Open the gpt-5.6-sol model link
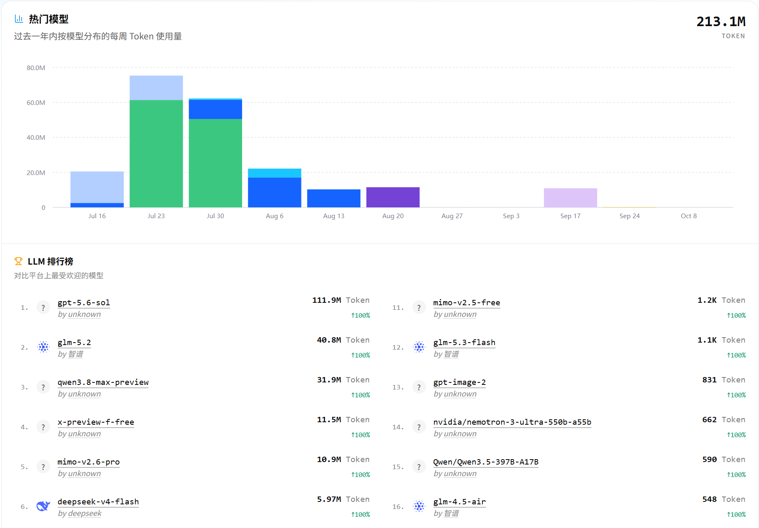The height and width of the screenshot is (528, 759). [84, 302]
